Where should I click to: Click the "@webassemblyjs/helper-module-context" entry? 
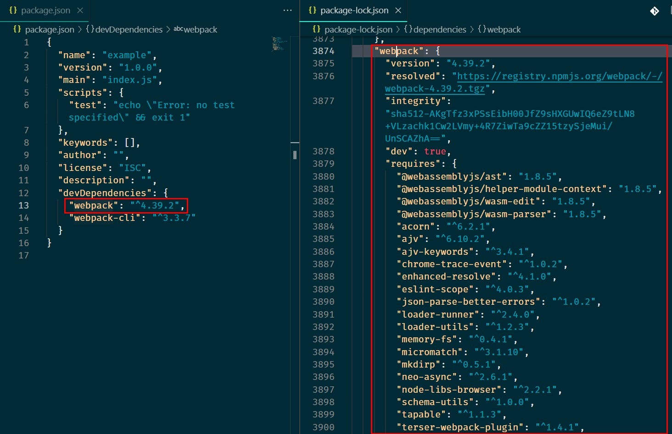529,189
